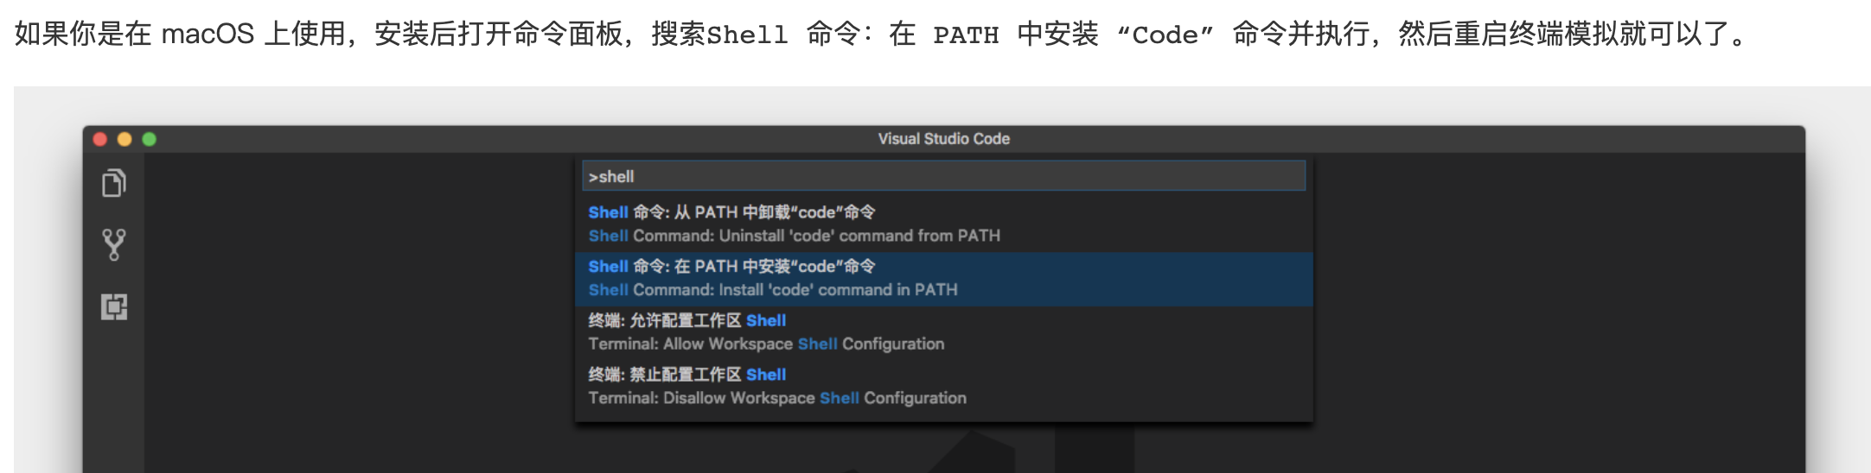Choose "终端: 允许配置工作区 Shell" command
1871x473 pixels.
[x=686, y=320]
